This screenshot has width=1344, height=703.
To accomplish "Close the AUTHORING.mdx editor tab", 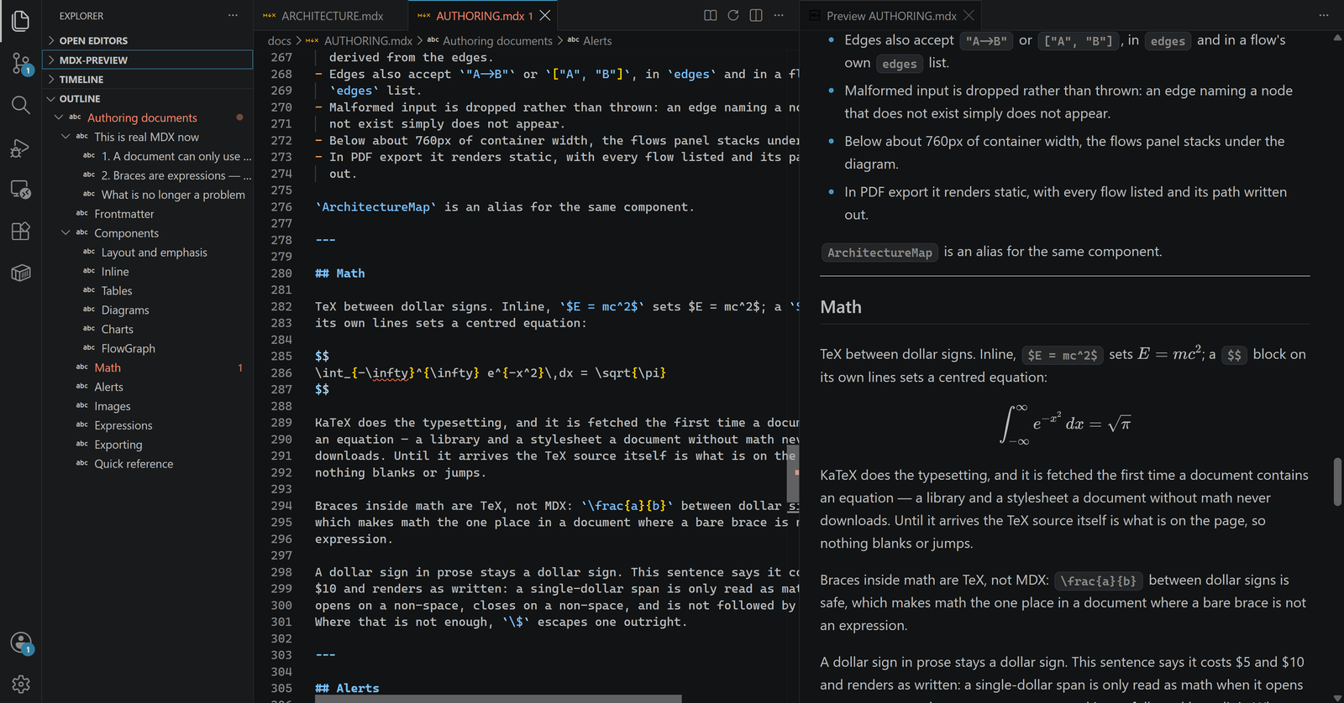I will [x=545, y=16].
